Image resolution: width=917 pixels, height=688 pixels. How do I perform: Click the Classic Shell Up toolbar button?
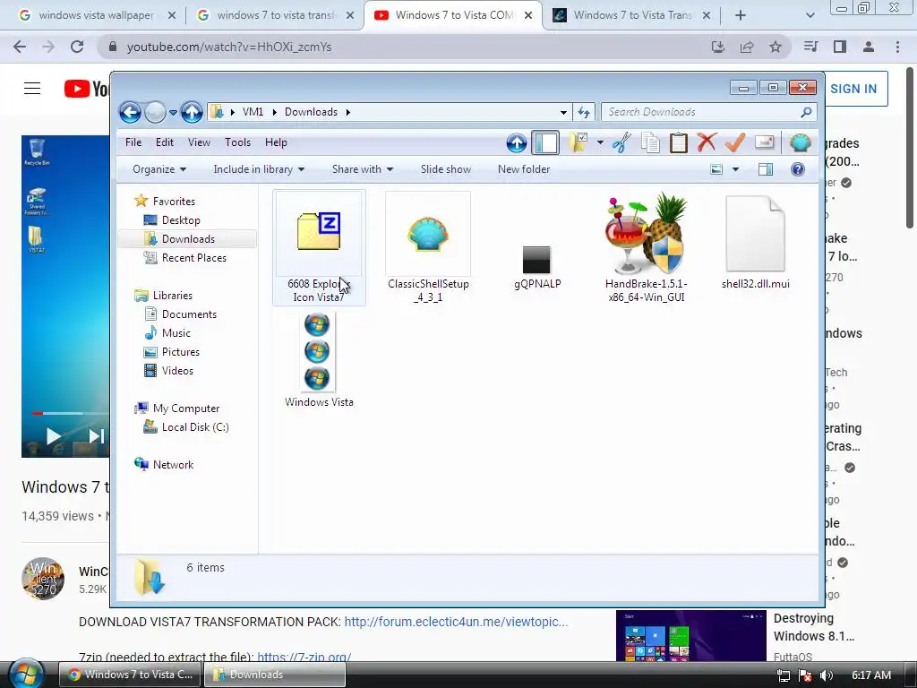[517, 142]
